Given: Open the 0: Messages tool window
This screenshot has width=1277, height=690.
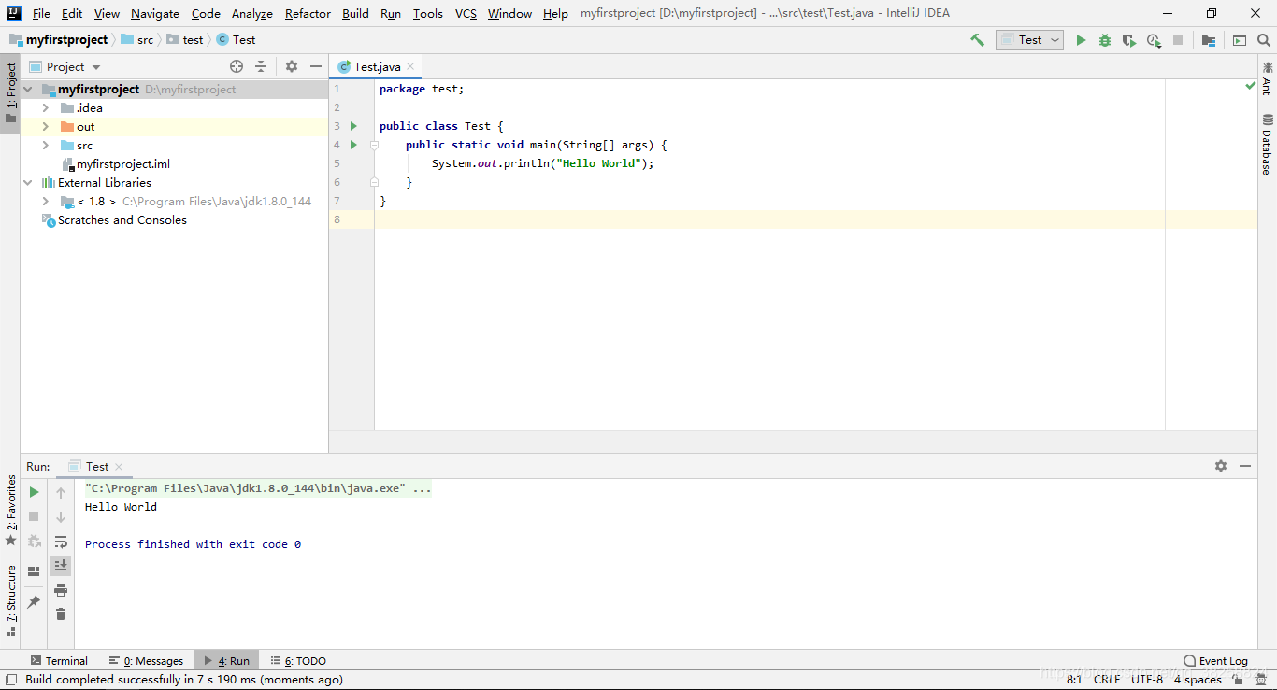Looking at the screenshot, I should pyautogui.click(x=146, y=660).
